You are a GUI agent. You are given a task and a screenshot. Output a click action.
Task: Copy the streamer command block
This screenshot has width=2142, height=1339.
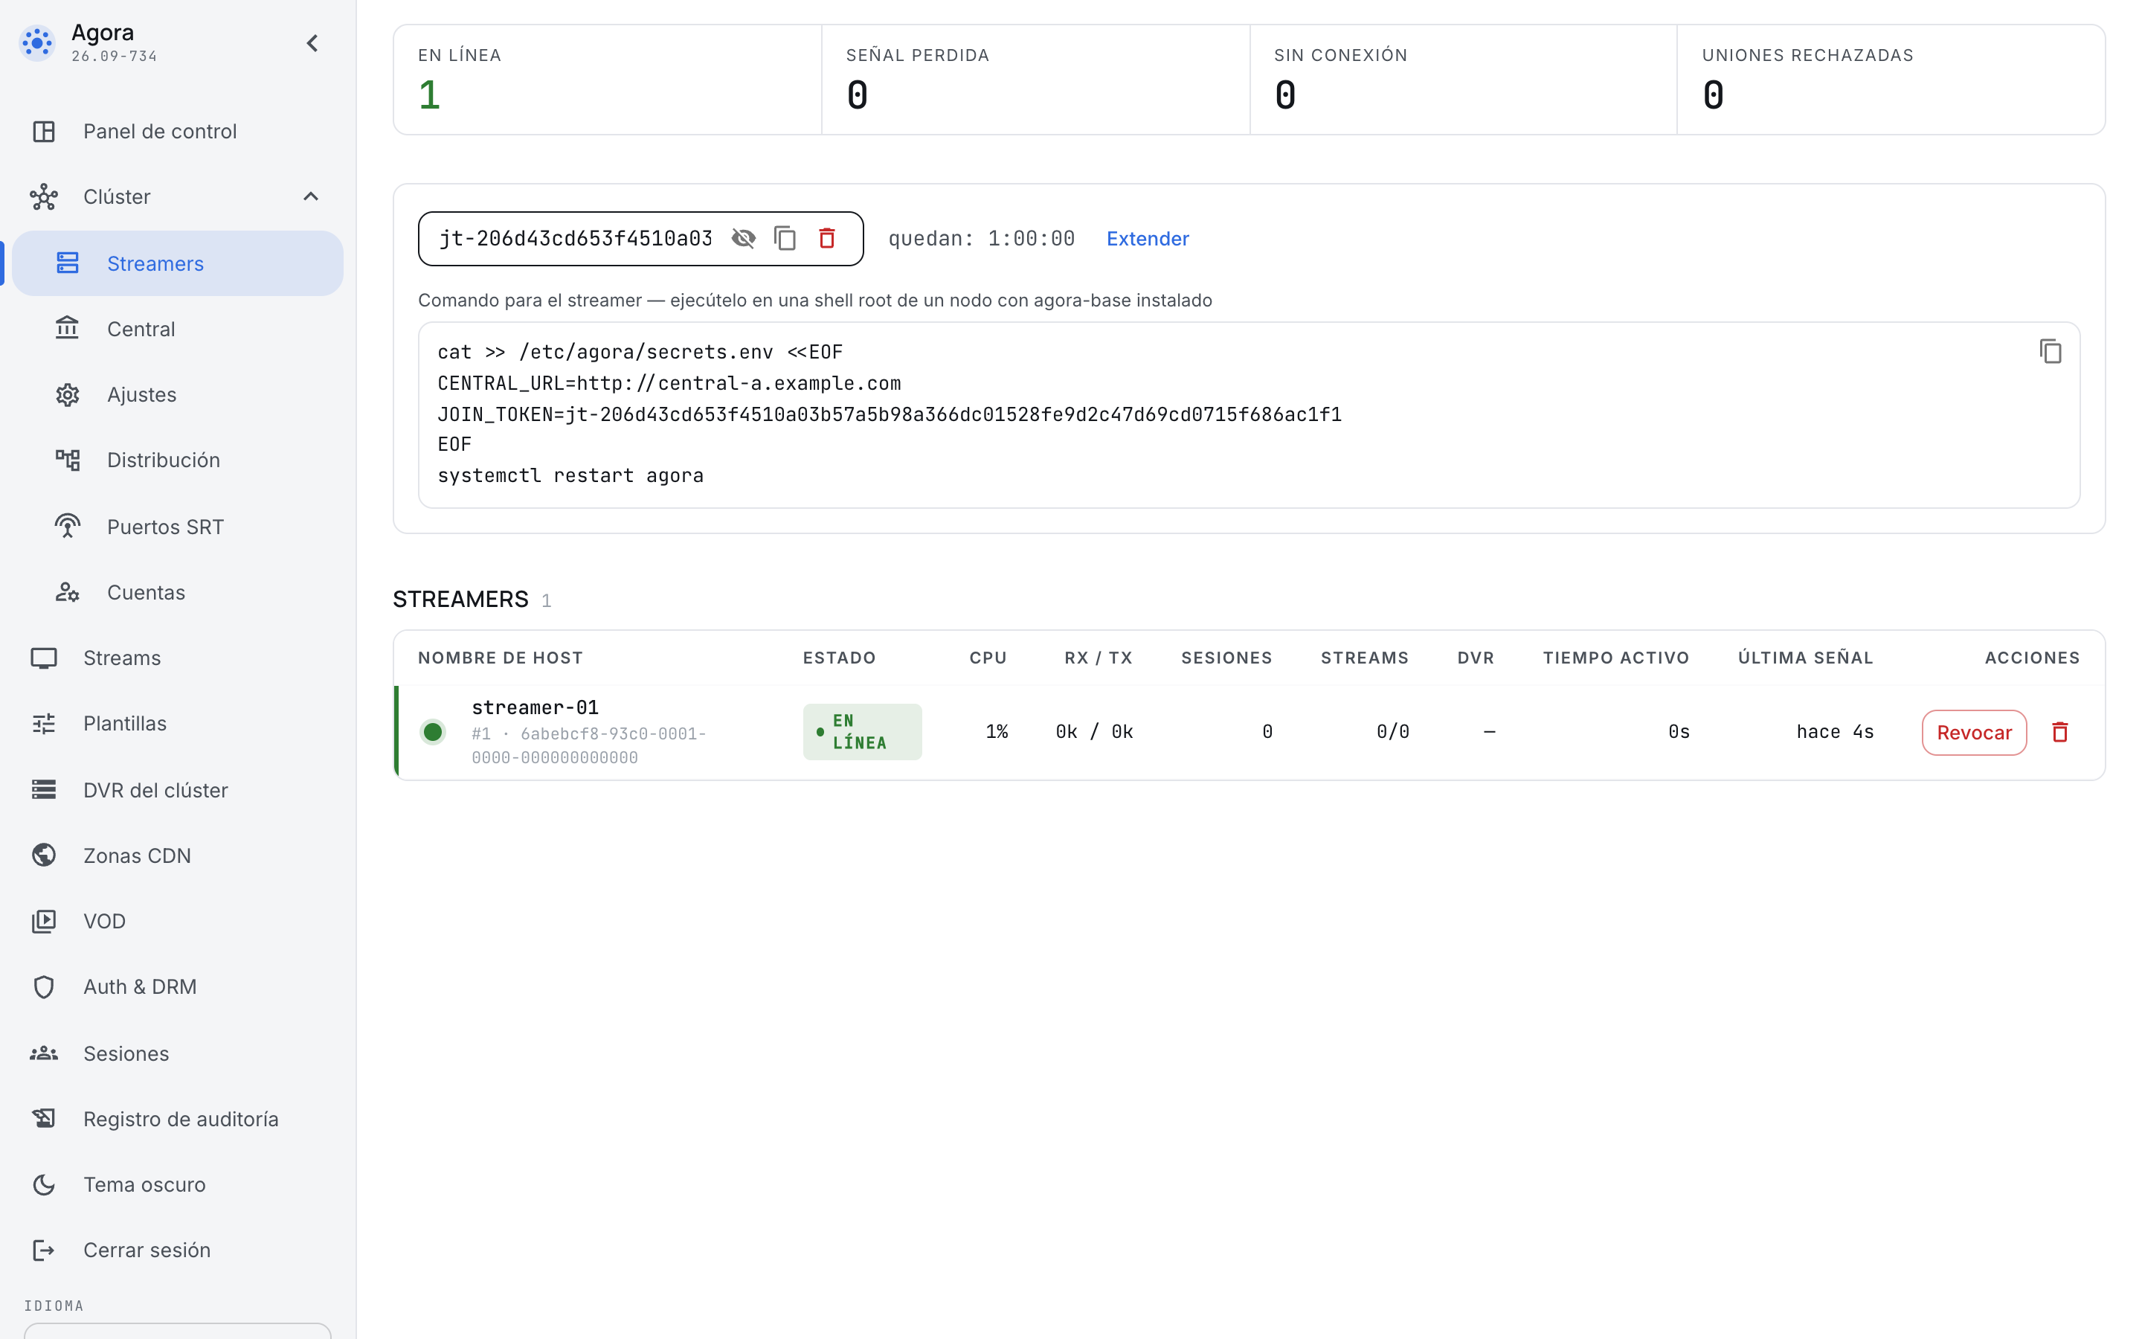point(2050,352)
